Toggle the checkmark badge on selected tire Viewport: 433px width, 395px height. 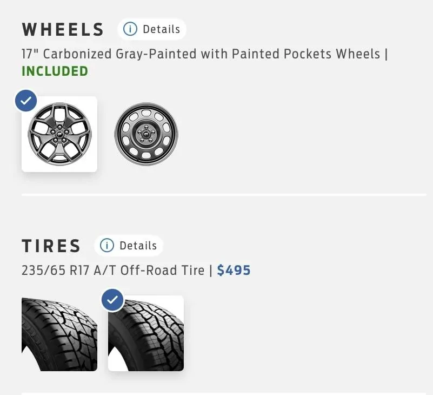pyautogui.click(x=112, y=300)
